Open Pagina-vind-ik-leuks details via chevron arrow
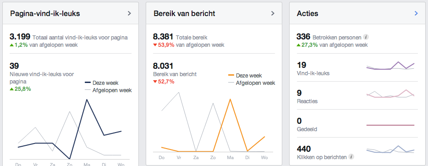 pyautogui.click(x=129, y=13)
